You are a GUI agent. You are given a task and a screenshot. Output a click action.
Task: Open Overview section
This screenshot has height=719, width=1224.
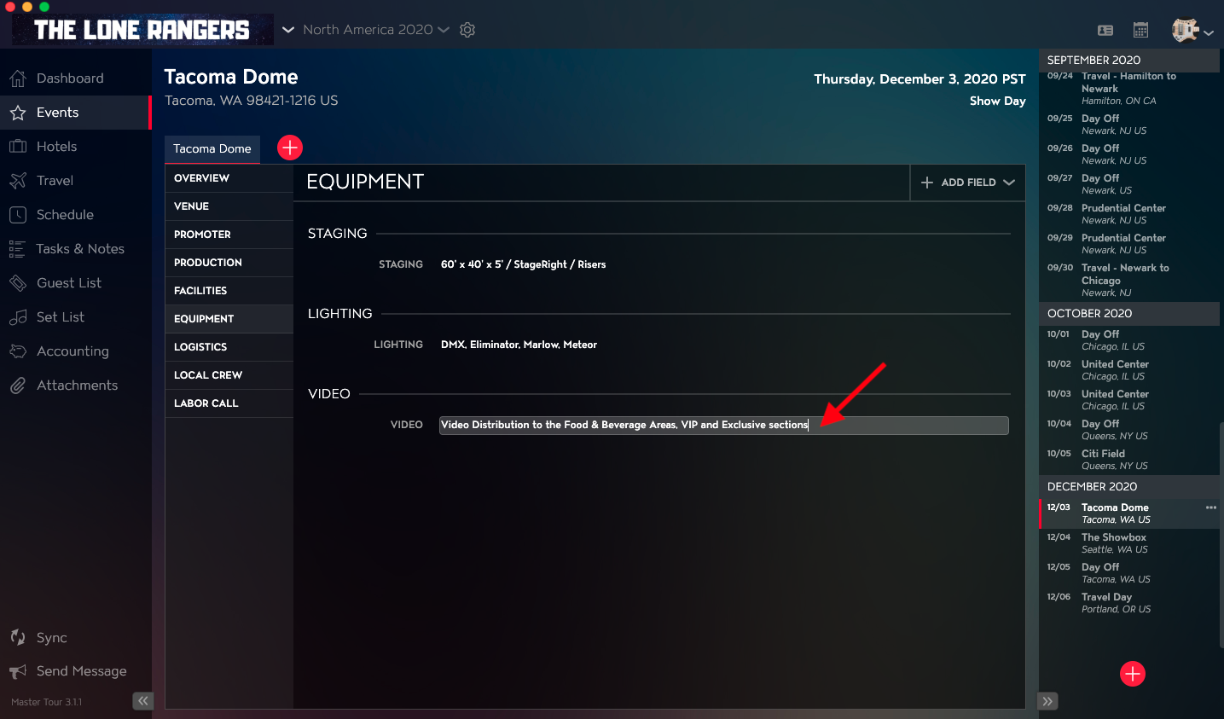pyautogui.click(x=229, y=178)
